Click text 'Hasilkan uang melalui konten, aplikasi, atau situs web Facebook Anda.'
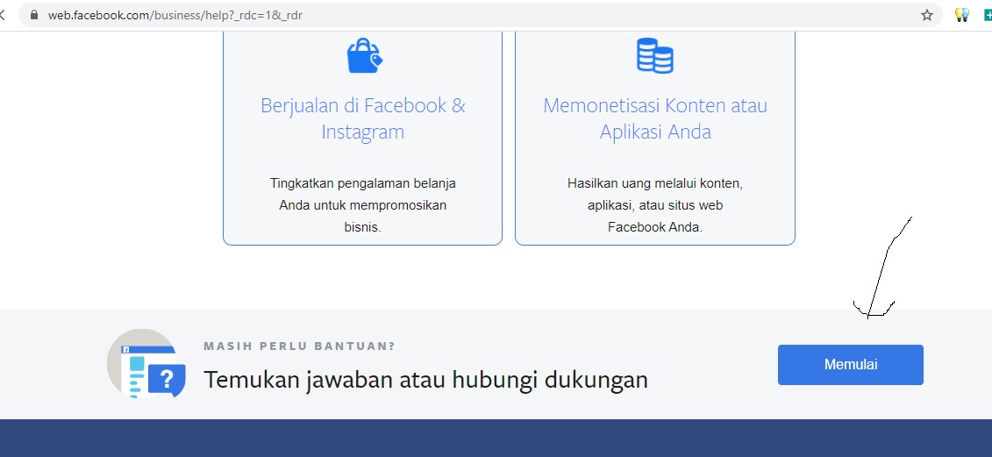This screenshot has width=992, height=457. pos(655,205)
